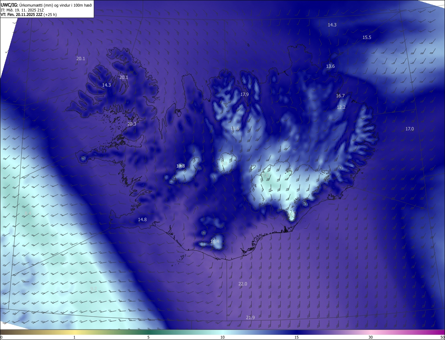
Task: Click the 20.3 value label
Action: 132,124
